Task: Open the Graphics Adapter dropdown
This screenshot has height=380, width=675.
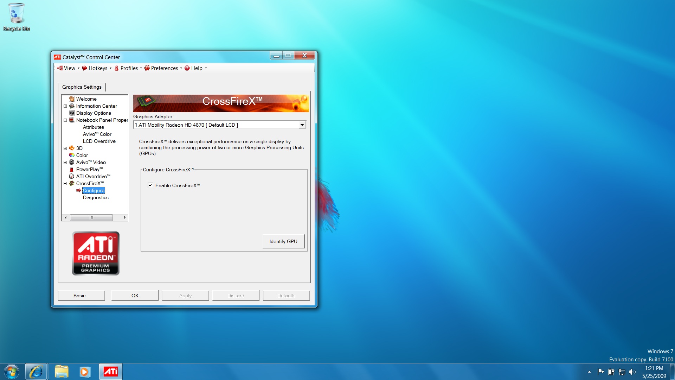Action: click(302, 125)
